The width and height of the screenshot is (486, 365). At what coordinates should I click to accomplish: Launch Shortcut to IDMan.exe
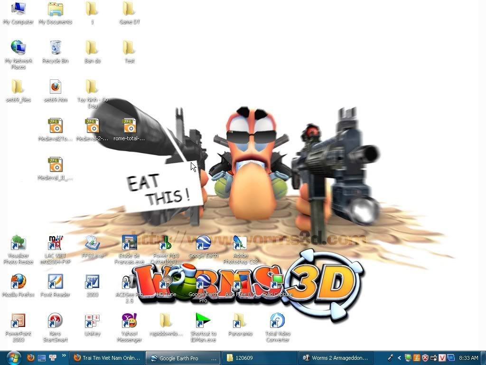203,328
